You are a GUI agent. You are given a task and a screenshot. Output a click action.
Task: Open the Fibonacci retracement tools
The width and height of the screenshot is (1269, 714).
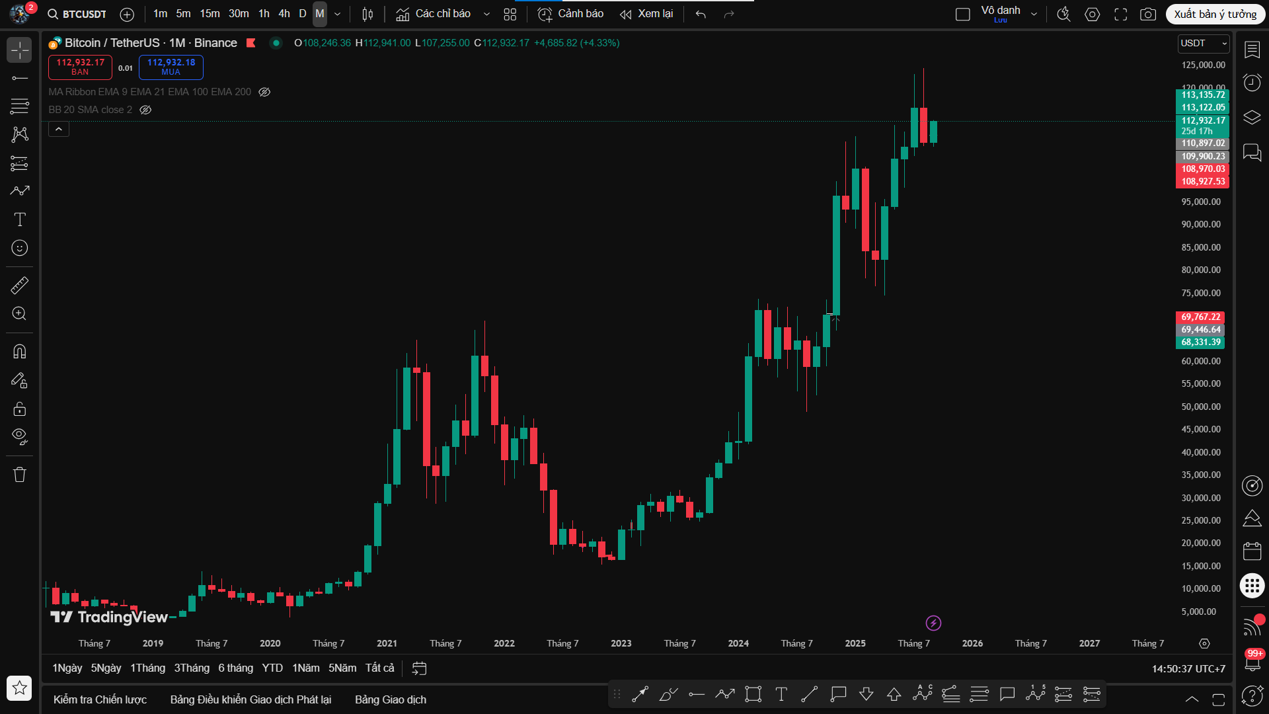[20, 106]
